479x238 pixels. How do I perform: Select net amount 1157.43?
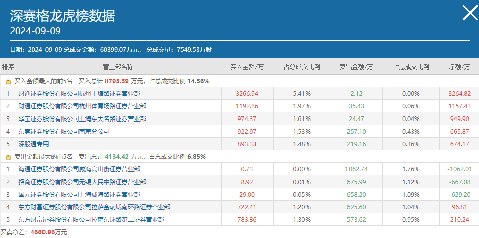(x=459, y=106)
